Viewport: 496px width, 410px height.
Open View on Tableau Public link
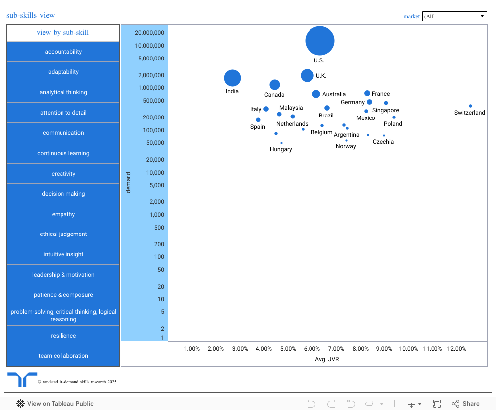60,404
